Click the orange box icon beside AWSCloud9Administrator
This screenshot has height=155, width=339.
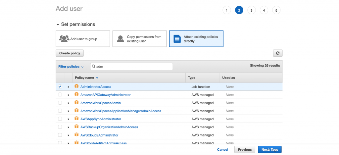point(76,135)
